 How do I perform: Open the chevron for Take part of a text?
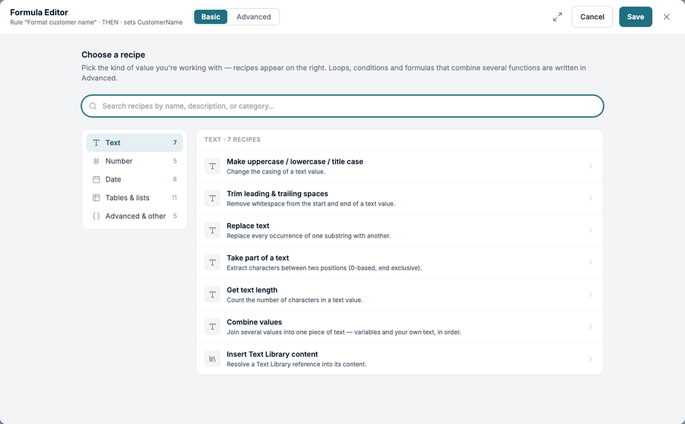[590, 262]
